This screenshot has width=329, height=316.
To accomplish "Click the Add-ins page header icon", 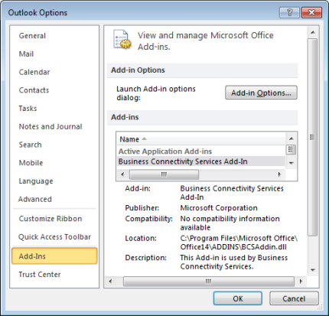I will click(x=122, y=40).
